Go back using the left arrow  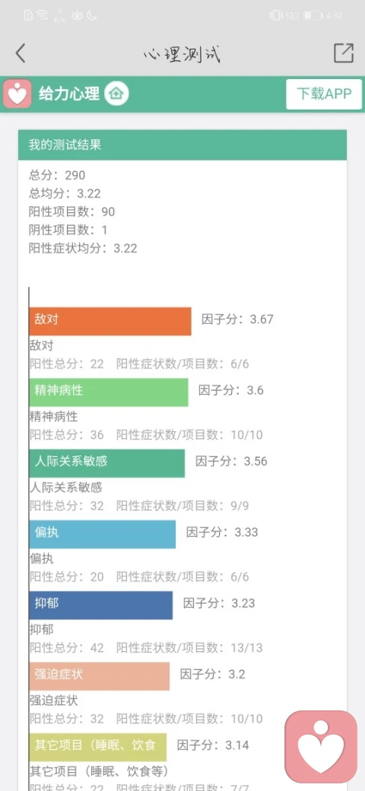click(x=21, y=53)
